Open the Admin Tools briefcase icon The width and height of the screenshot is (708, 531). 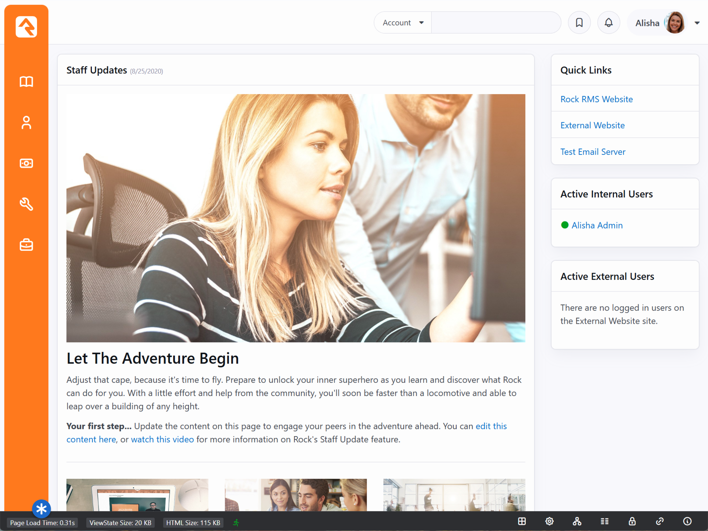coord(26,245)
